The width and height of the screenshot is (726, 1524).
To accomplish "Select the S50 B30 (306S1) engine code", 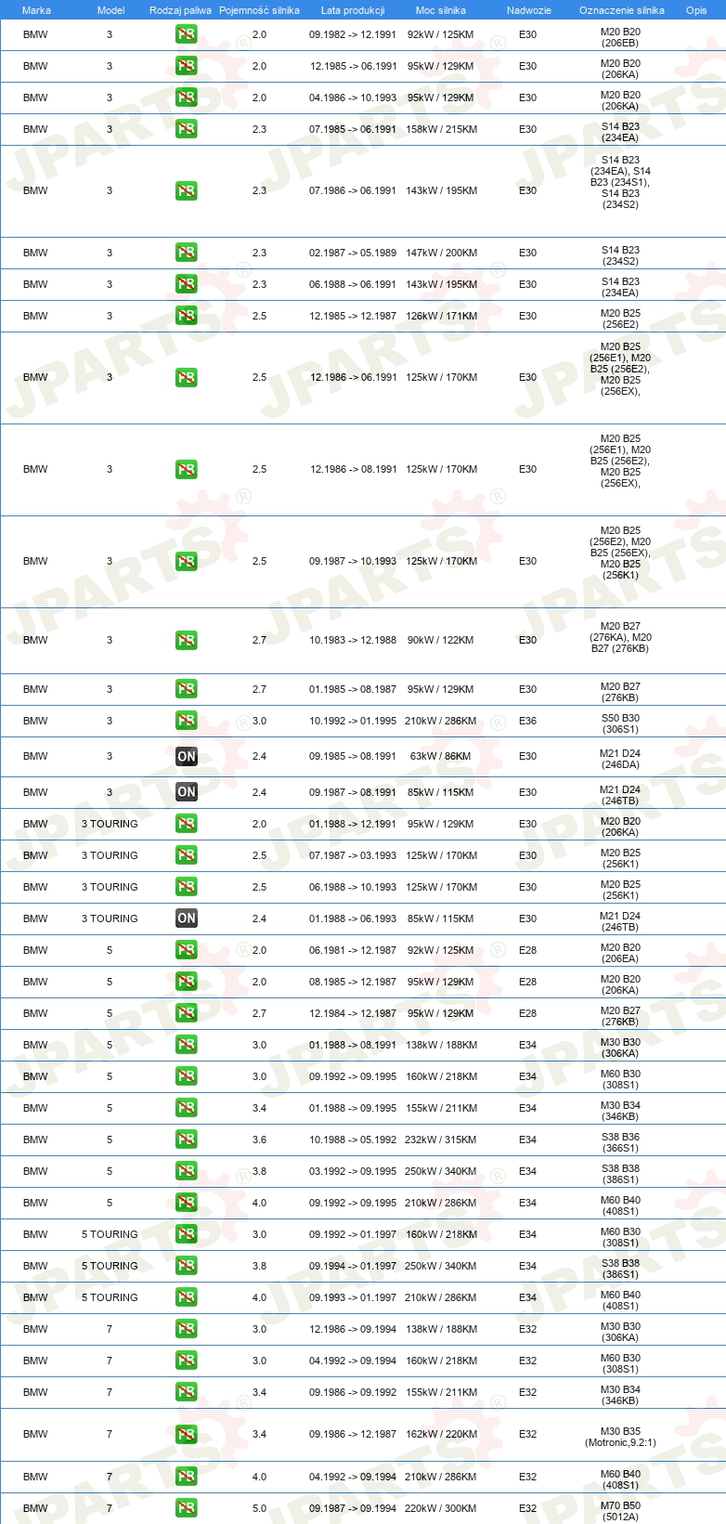I will 620,724.
